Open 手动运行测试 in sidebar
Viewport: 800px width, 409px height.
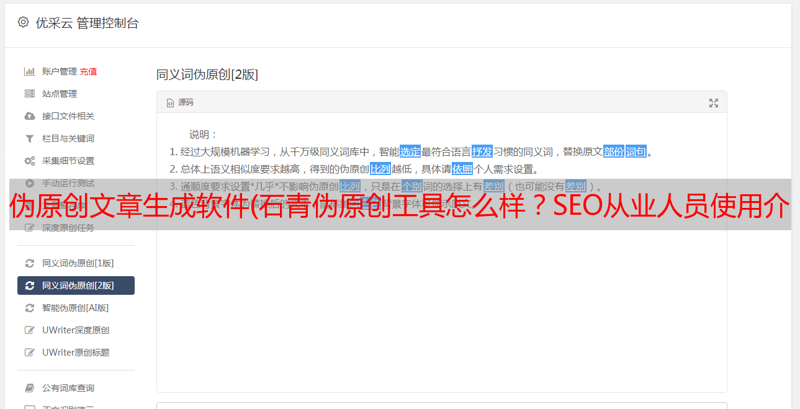76,183
